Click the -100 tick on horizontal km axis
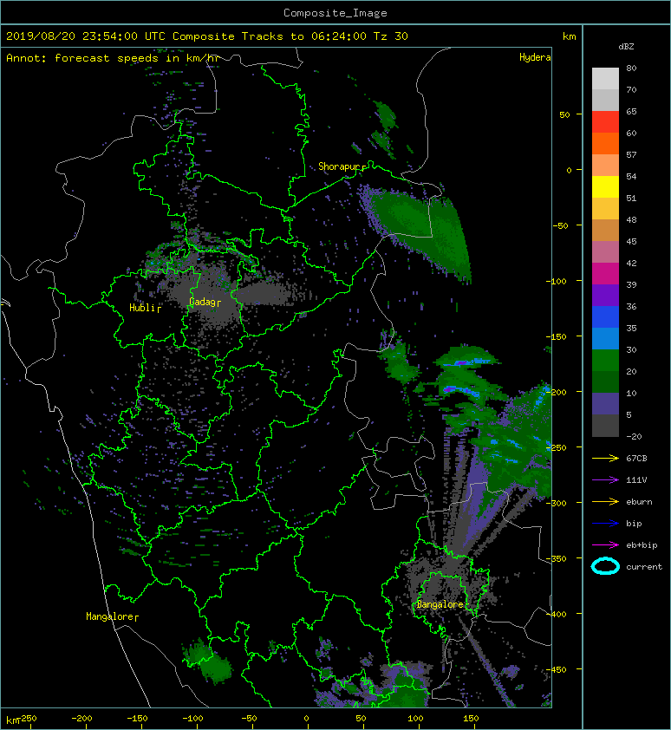671x730 pixels. (x=192, y=719)
